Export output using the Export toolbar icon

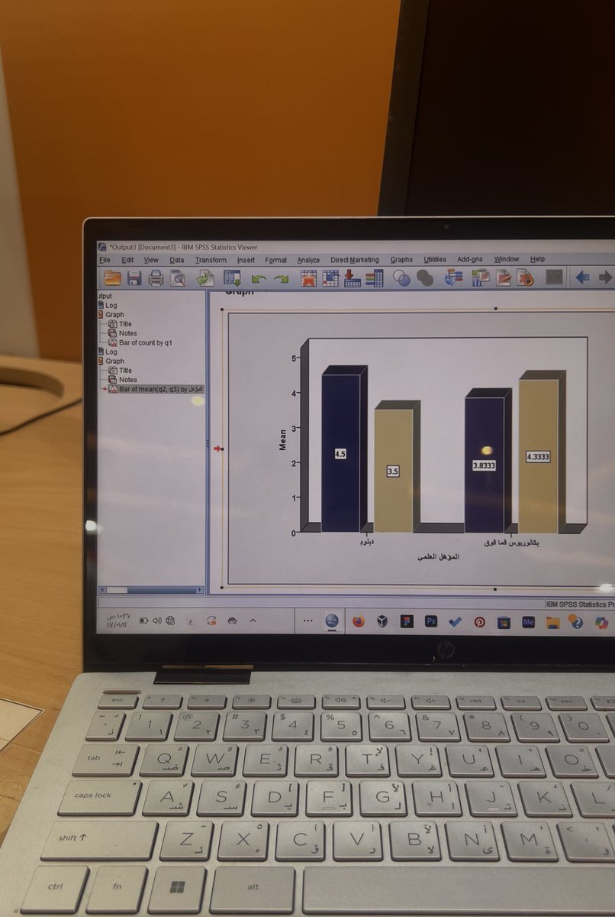(205, 278)
